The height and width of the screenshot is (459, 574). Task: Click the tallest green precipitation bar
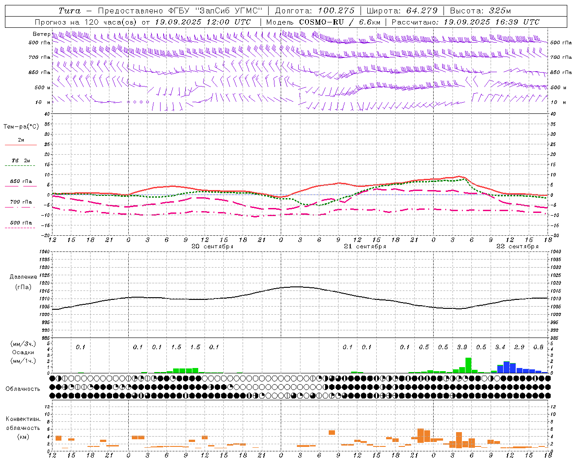click(468, 365)
